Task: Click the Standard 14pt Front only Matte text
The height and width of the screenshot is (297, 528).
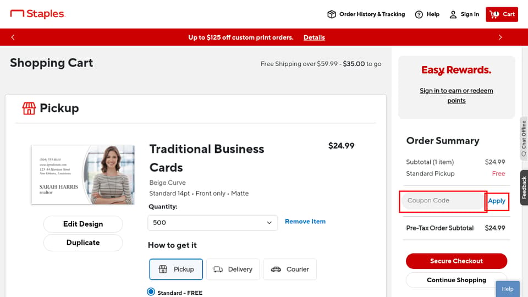Action: coord(199,193)
